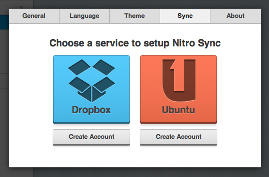Image resolution: width=269 pixels, height=177 pixels.
Task: Click Create Account under Dropbox
Action: (x=91, y=137)
